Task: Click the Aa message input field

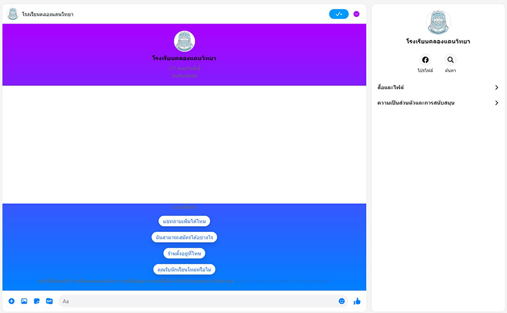Action: (x=196, y=301)
